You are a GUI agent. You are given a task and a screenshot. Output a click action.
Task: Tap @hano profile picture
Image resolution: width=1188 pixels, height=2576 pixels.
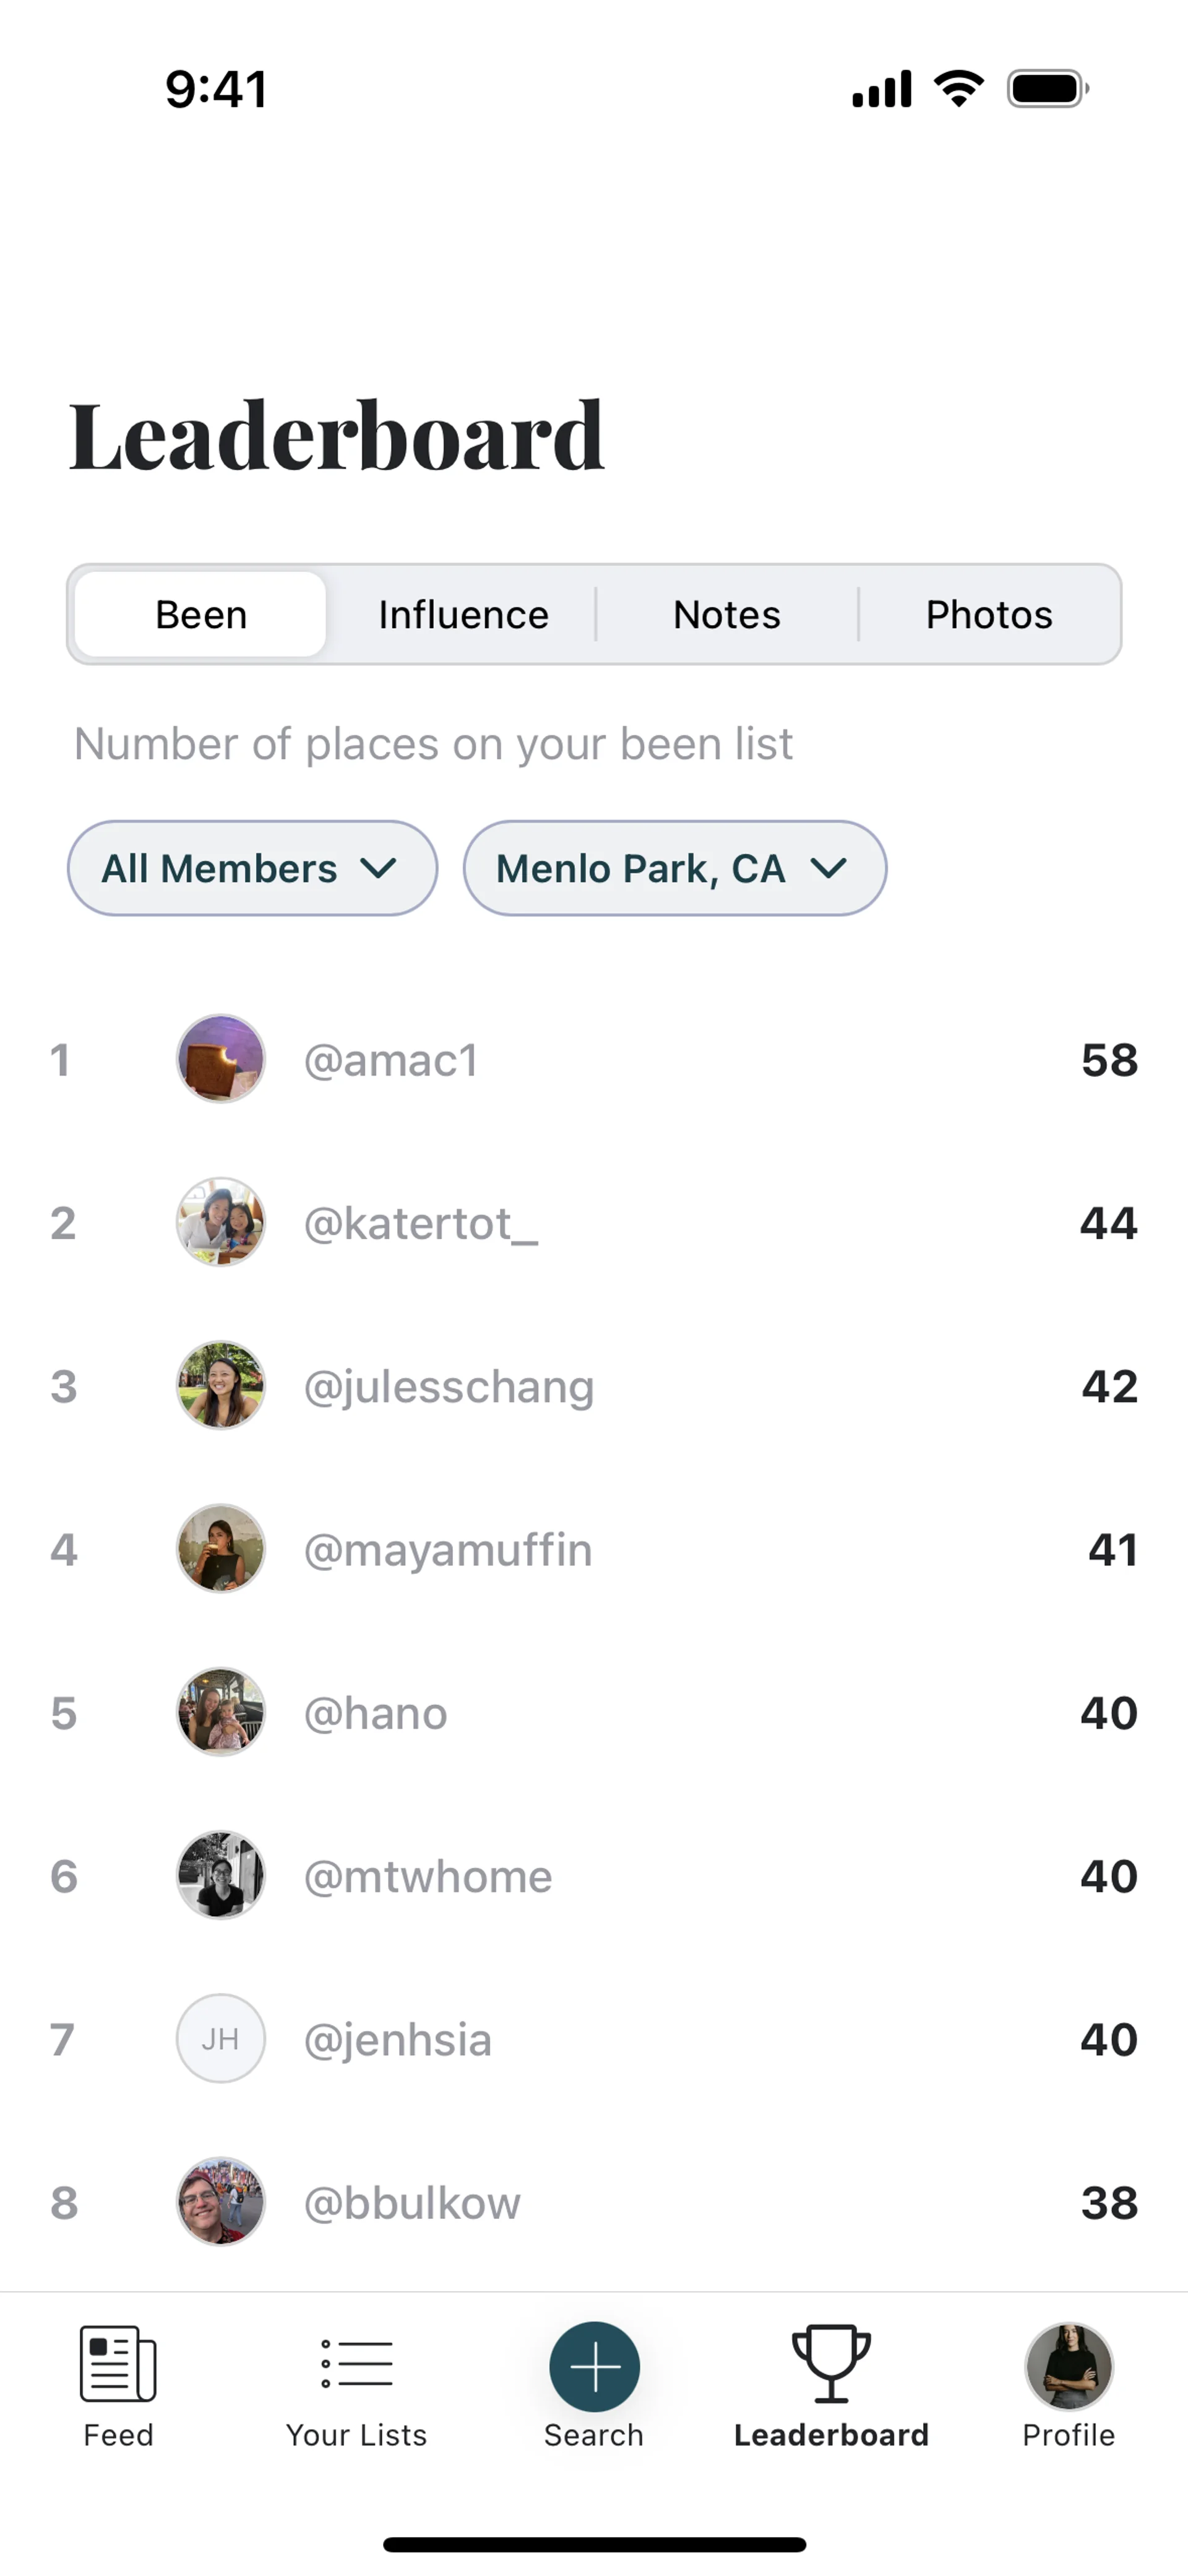pyautogui.click(x=221, y=1712)
